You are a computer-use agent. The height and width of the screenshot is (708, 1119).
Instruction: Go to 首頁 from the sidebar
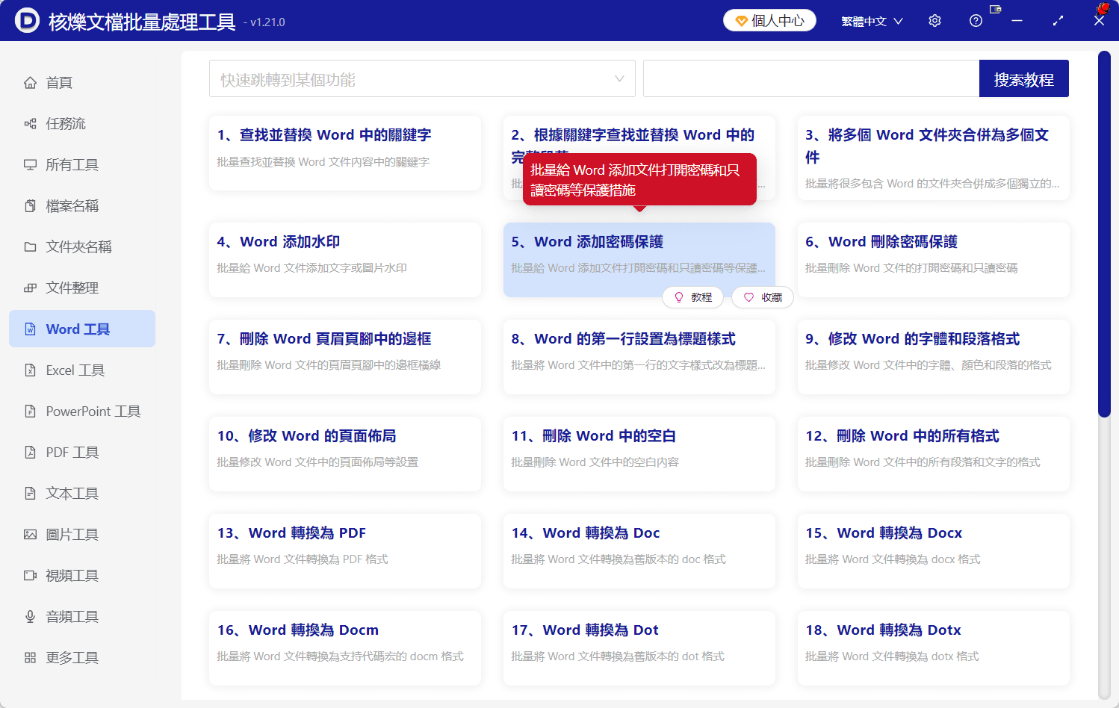tap(59, 82)
